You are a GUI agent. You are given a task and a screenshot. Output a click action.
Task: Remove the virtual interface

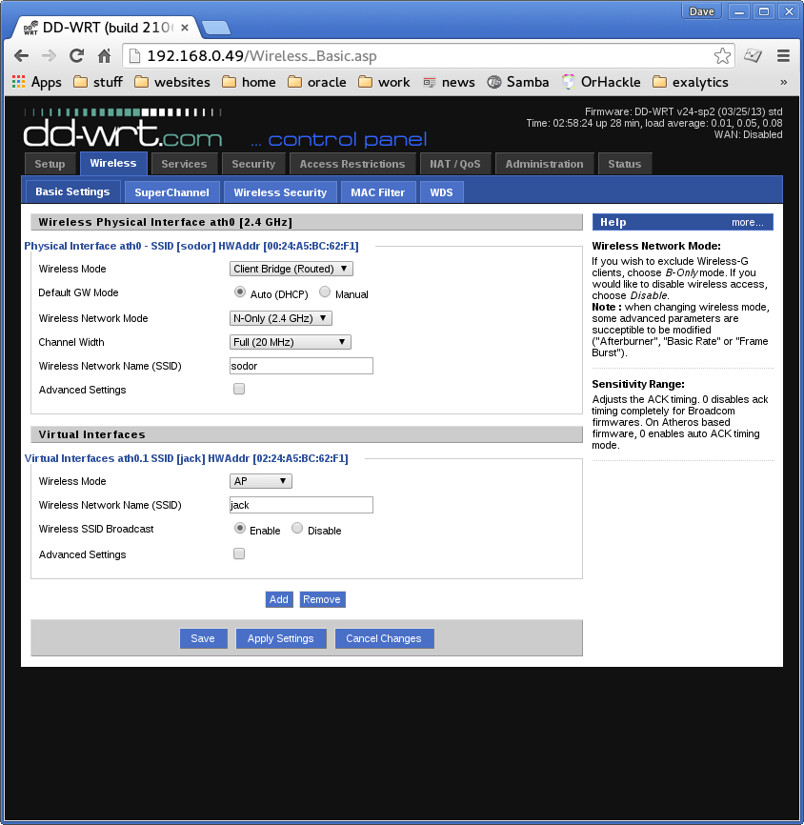point(322,599)
